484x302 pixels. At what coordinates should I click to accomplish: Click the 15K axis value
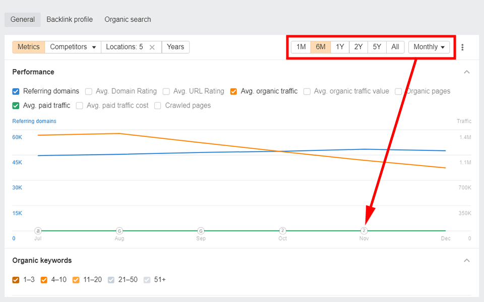point(17,213)
